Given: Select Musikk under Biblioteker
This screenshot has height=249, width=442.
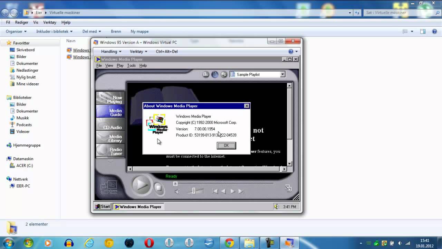Looking at the screenshot, I should click(x=22, y=118).
